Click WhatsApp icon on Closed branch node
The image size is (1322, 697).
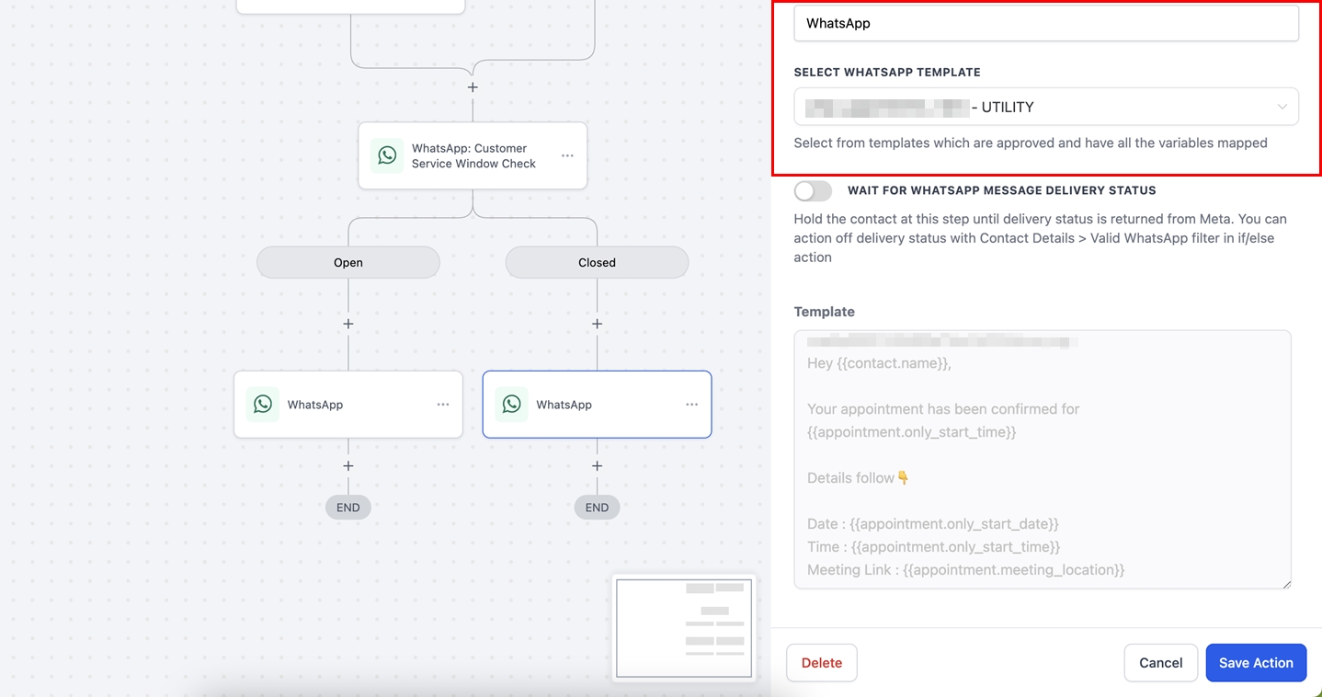pos(512,405)
